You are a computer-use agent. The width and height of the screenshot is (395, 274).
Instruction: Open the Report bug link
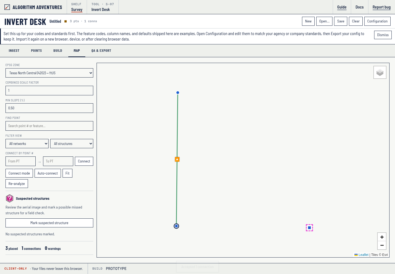[x=382, y=7]
